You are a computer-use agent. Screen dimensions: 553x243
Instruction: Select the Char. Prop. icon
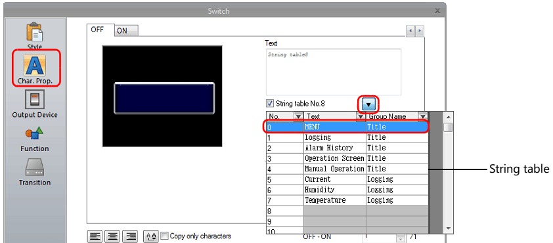[x=35, y=68]
